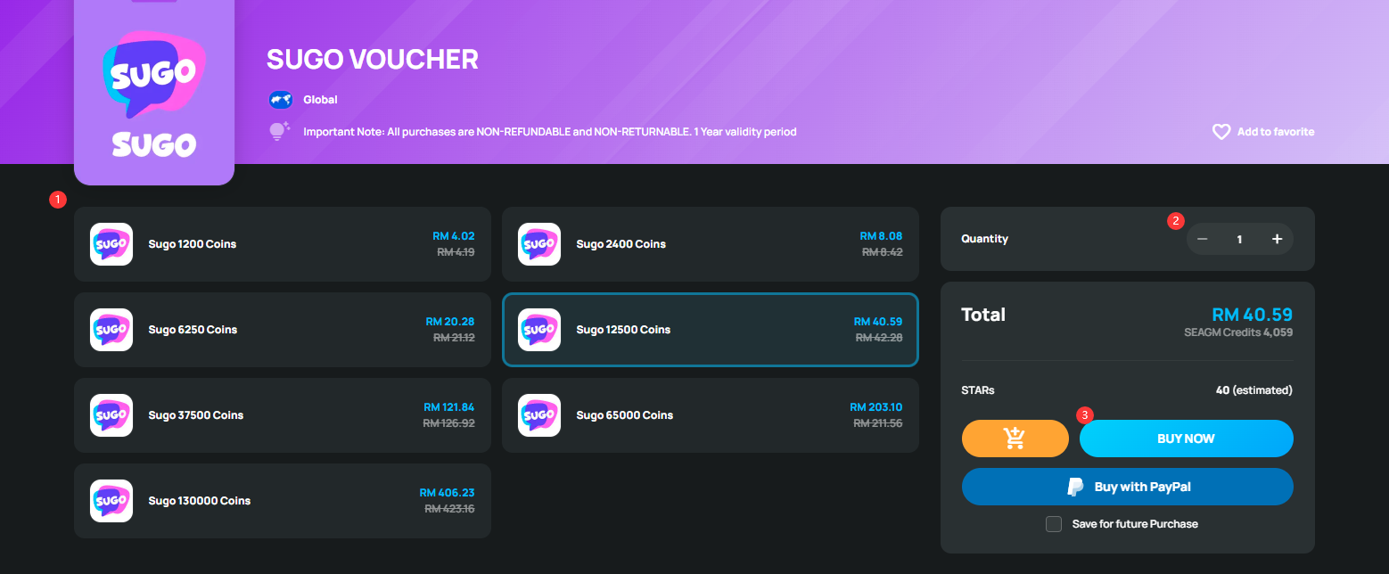The image size is (1389, 574).
Task: Click the Total amount RM 40.59
Action: [x=1253, y=315]
